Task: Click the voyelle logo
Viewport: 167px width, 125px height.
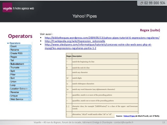Action: (x=7, y=8)
